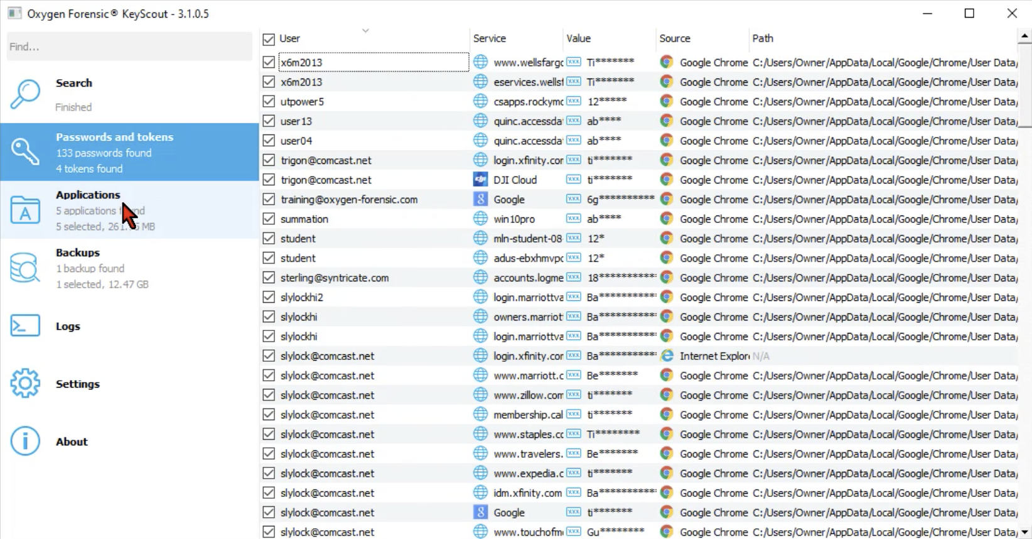
Task: Click globe icon next to www.travelers
Action: pos(480,454)
